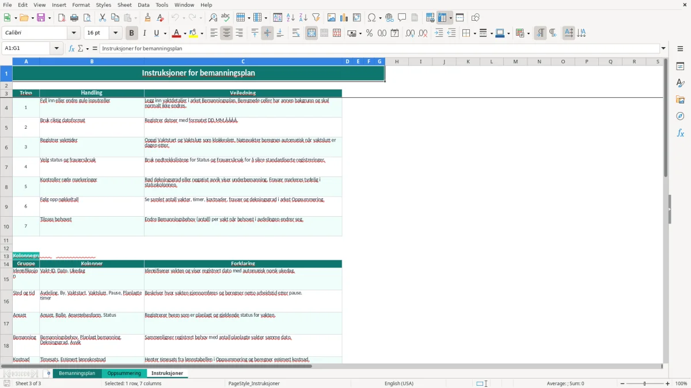Toggle Align Left button
The height and width of the screenshot is (388, 691).
[x=214, y=33]
